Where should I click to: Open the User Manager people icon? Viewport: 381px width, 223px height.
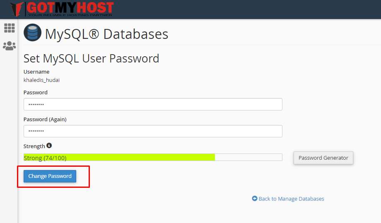pos(9,46)
